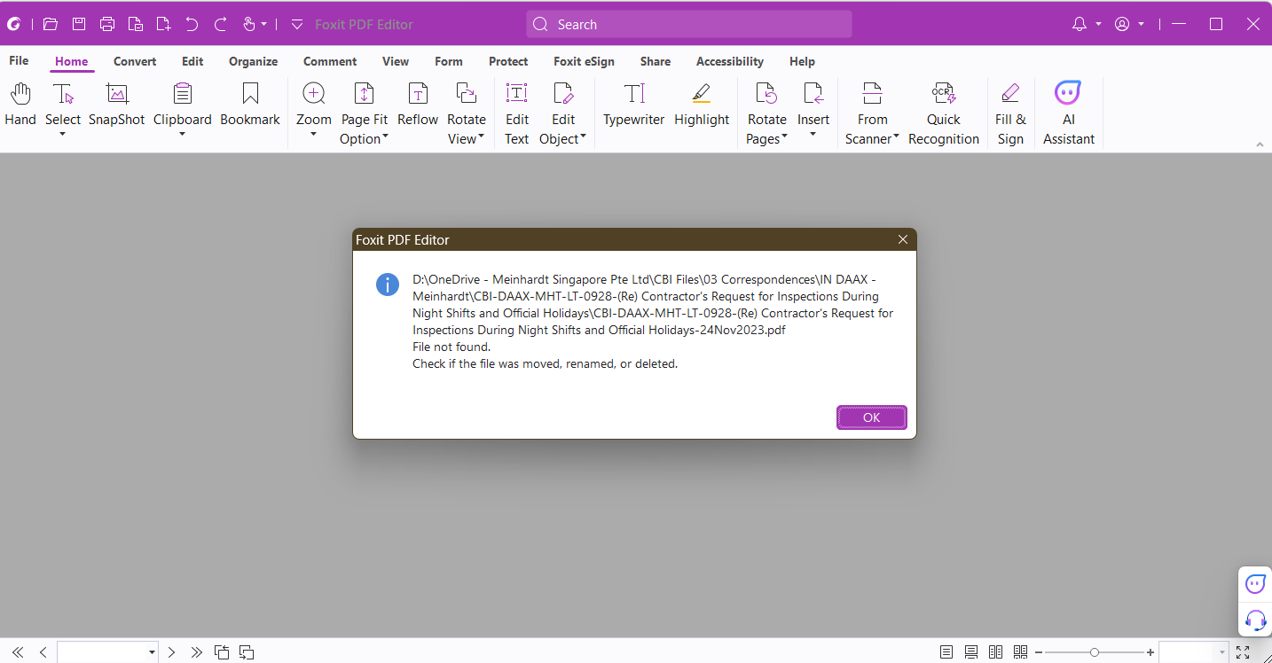Toggle full screen mode in status bar
Screen dimensions: 1272x663
[1243, 652]
